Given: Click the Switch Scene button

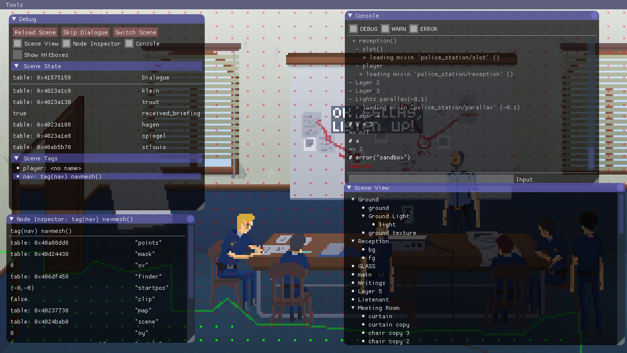Looking at the screenshot, I should tap(136, 32).
